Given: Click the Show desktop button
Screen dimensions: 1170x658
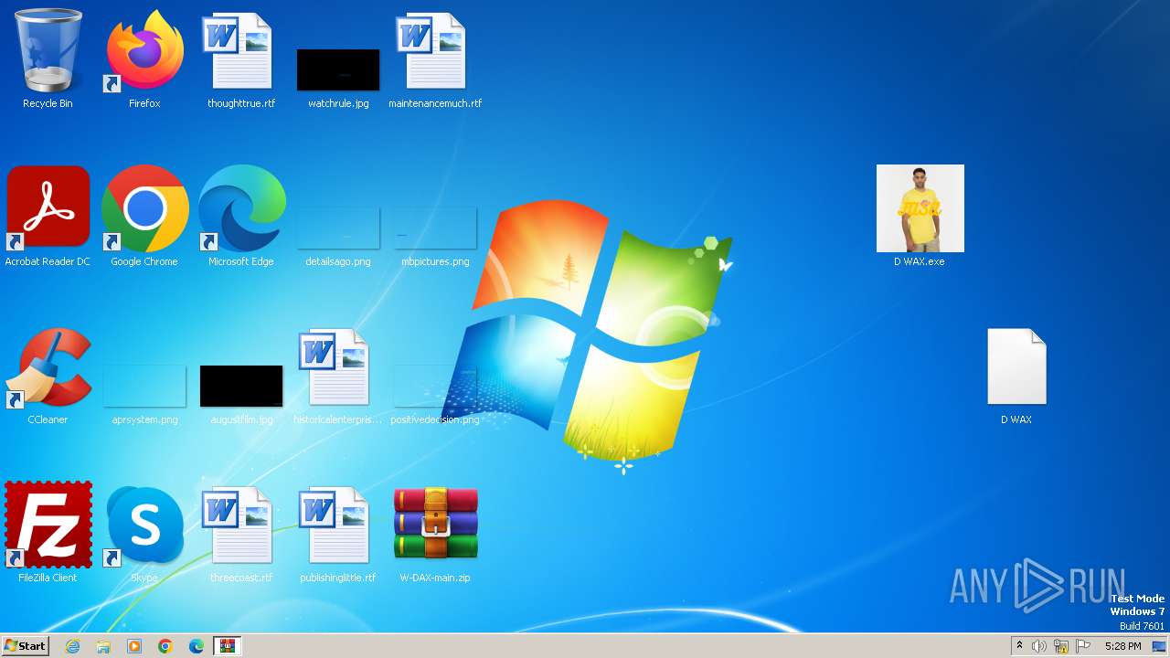Looking at the screenshot, I should pyautogui.click(x=1160, y=646).
